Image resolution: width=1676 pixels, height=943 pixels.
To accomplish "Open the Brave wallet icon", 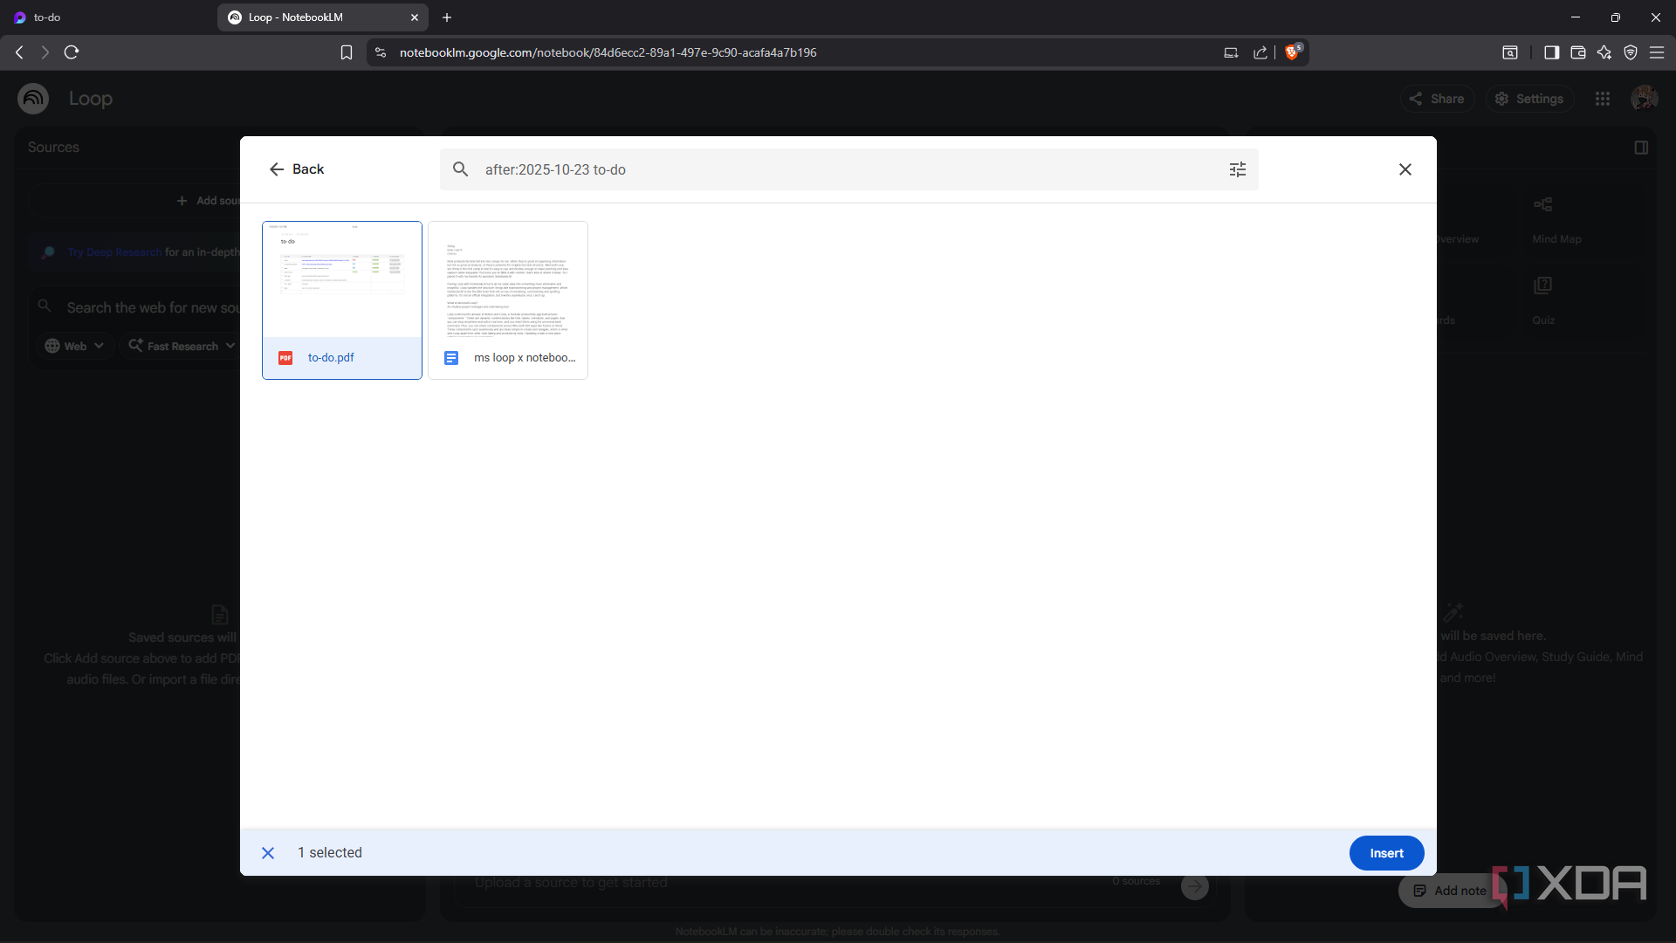I will tap(1577, 52).
